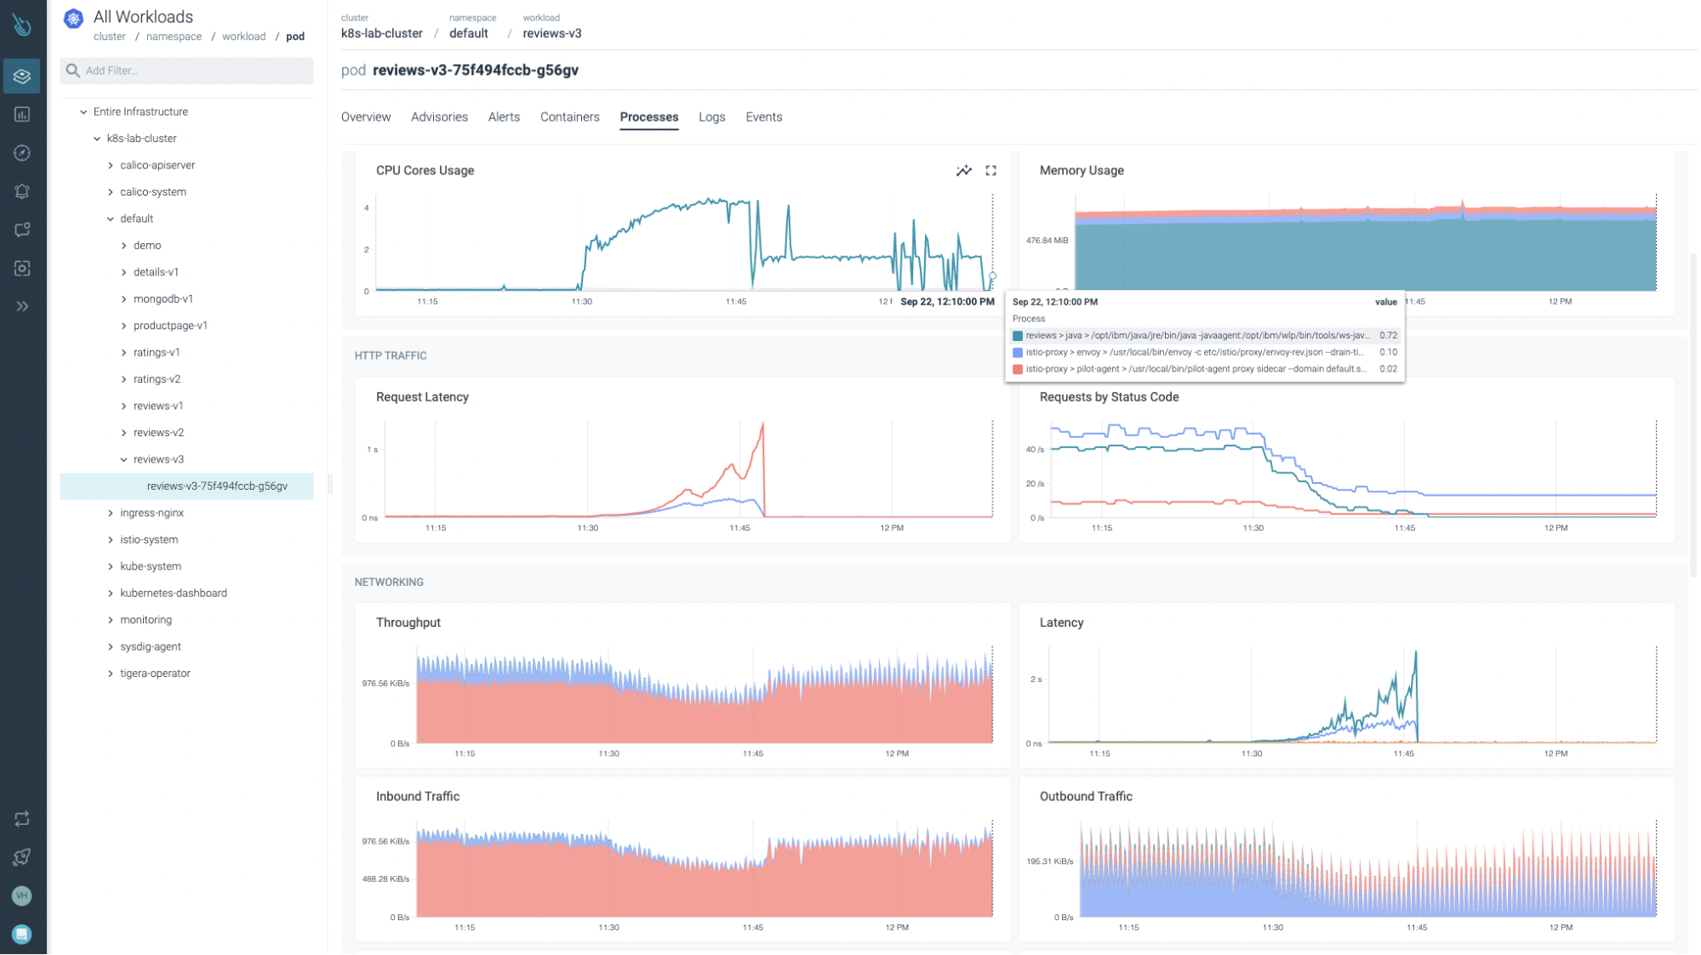Open metric explore icon on CPU Cores Usage chart

[x=963, y=170]
